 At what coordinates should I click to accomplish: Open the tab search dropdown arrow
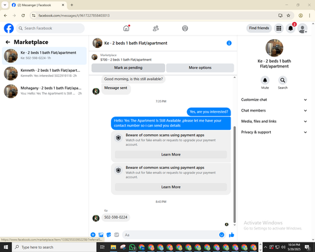[x=4, y=5]
